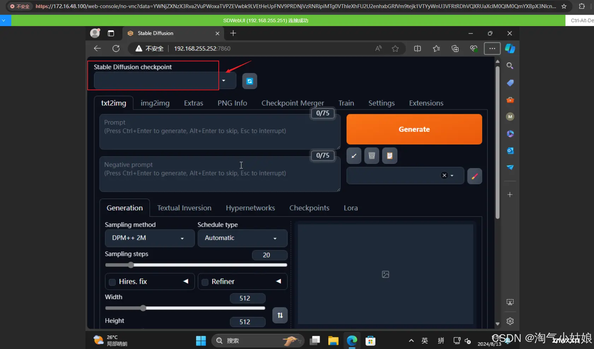
Task: Open the Edge settings and more menu
Action: tap(492, 48)
